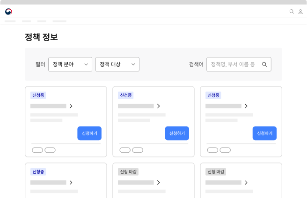Click the 정책명, 부서 이름 search field
Viewport: 307px width, 198px height.
click(x=234, y=64)
